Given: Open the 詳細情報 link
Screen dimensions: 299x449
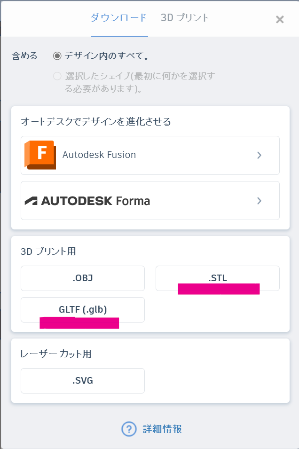Looking at the screenshot, I should [x=162, y=429].
